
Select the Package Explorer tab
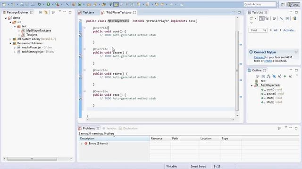[x=17, y=13]
